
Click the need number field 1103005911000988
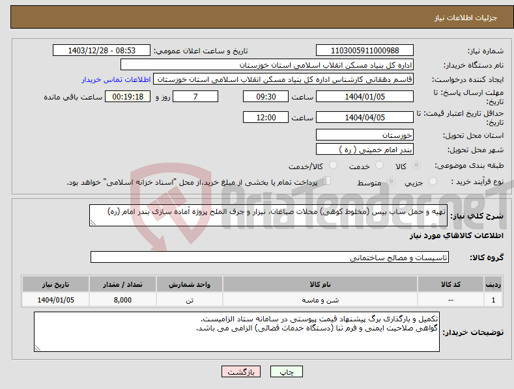[x=365, y=51]
